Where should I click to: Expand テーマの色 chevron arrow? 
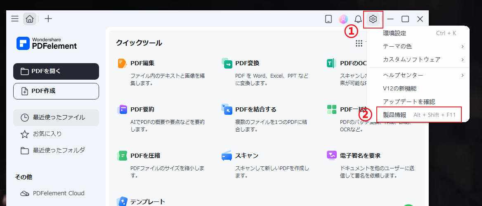tap(462, 46)
